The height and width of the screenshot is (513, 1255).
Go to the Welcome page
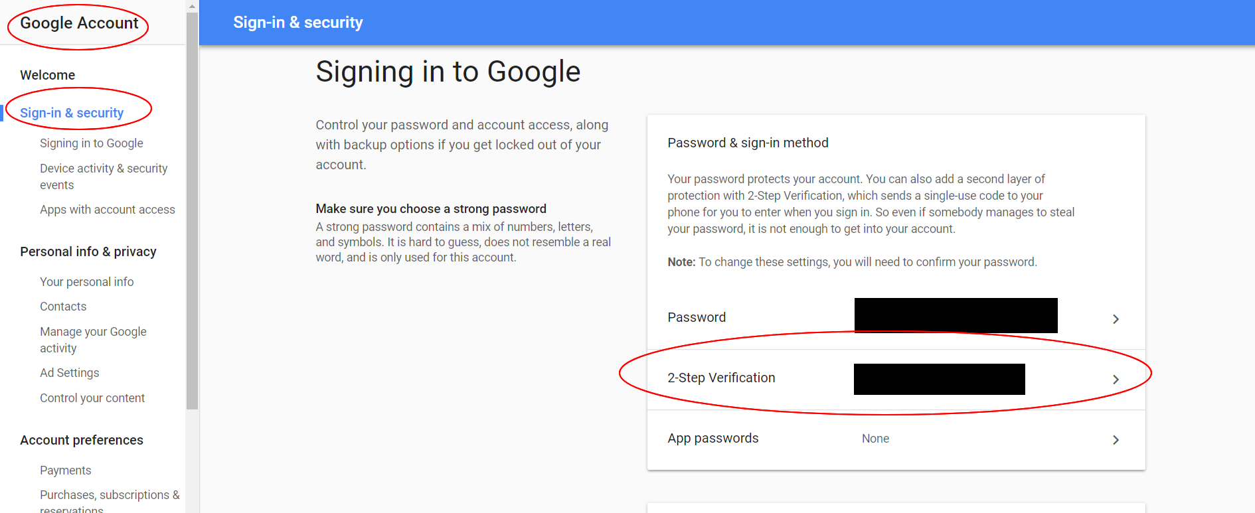tap(47, 75)
